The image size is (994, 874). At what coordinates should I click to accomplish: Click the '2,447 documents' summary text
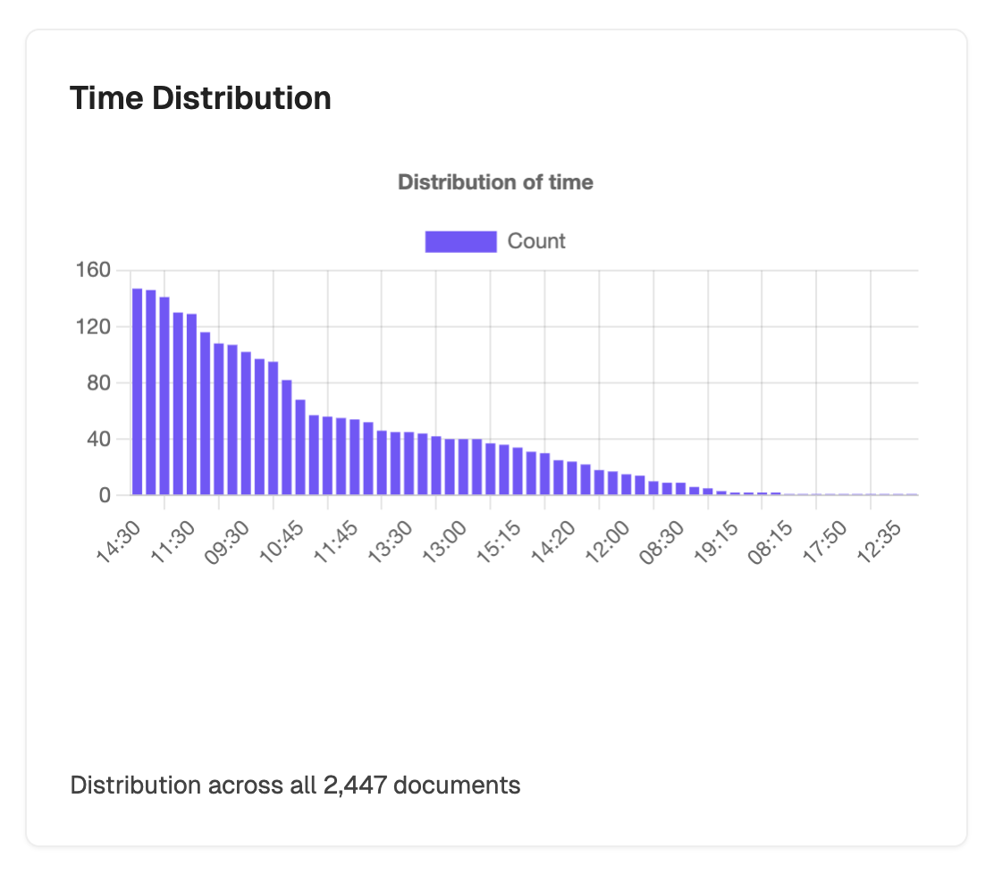pos(422,786)
